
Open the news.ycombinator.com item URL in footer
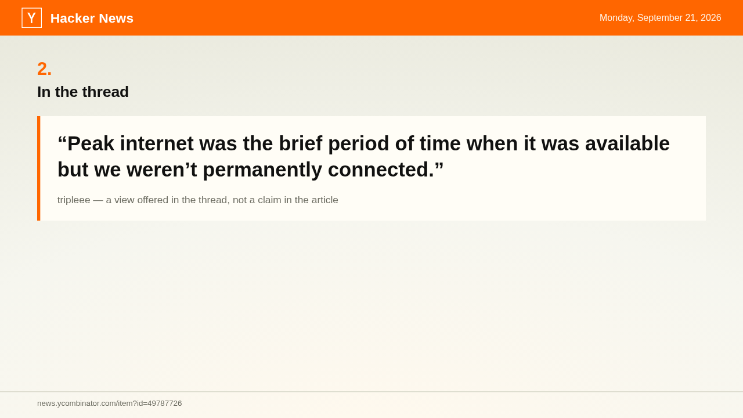click(110, 403)
